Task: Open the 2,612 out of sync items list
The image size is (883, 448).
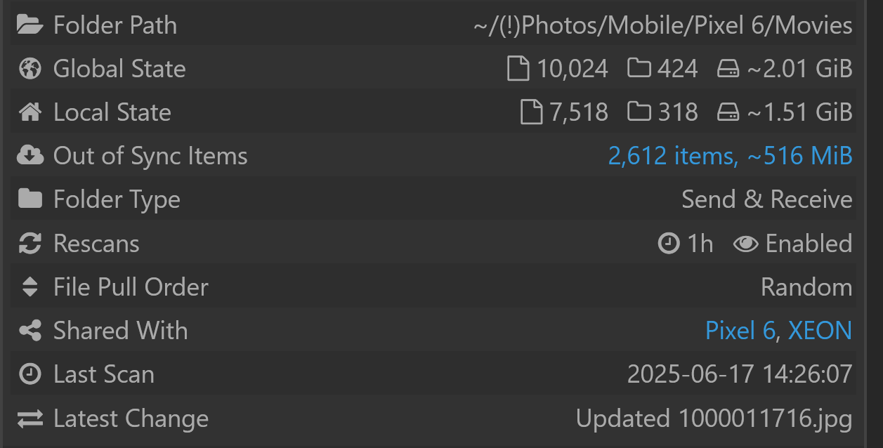Action: click(x=730, y=156)
